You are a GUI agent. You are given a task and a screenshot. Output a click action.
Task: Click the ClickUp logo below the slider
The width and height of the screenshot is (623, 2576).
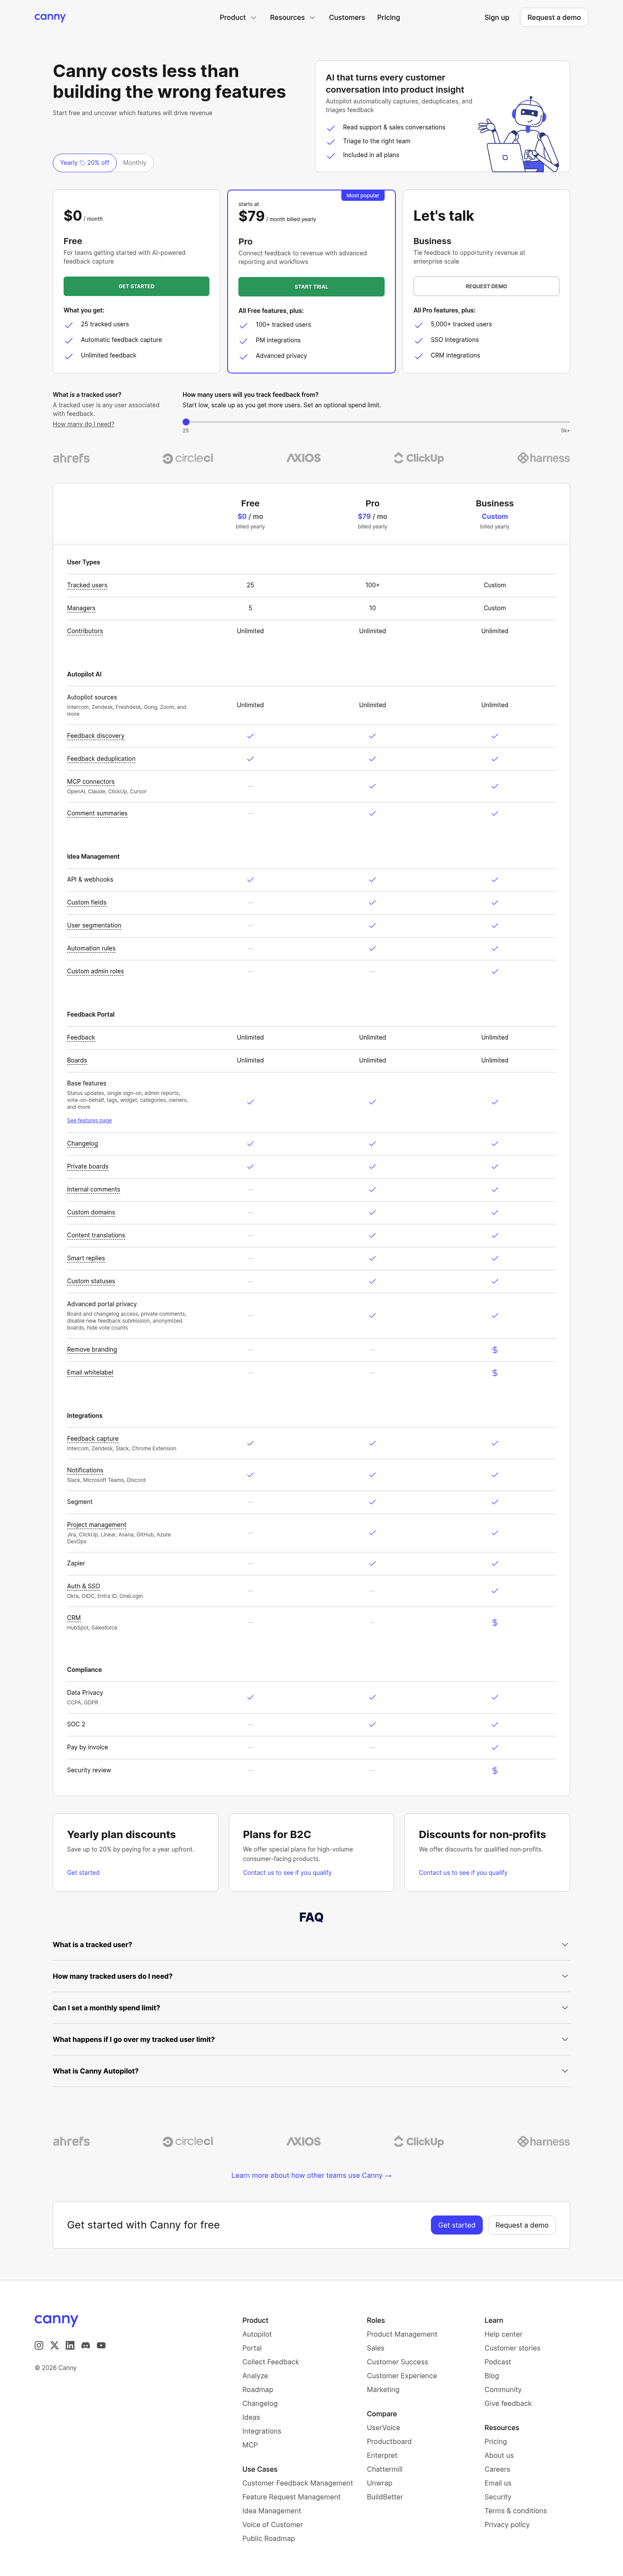[418, 458]
